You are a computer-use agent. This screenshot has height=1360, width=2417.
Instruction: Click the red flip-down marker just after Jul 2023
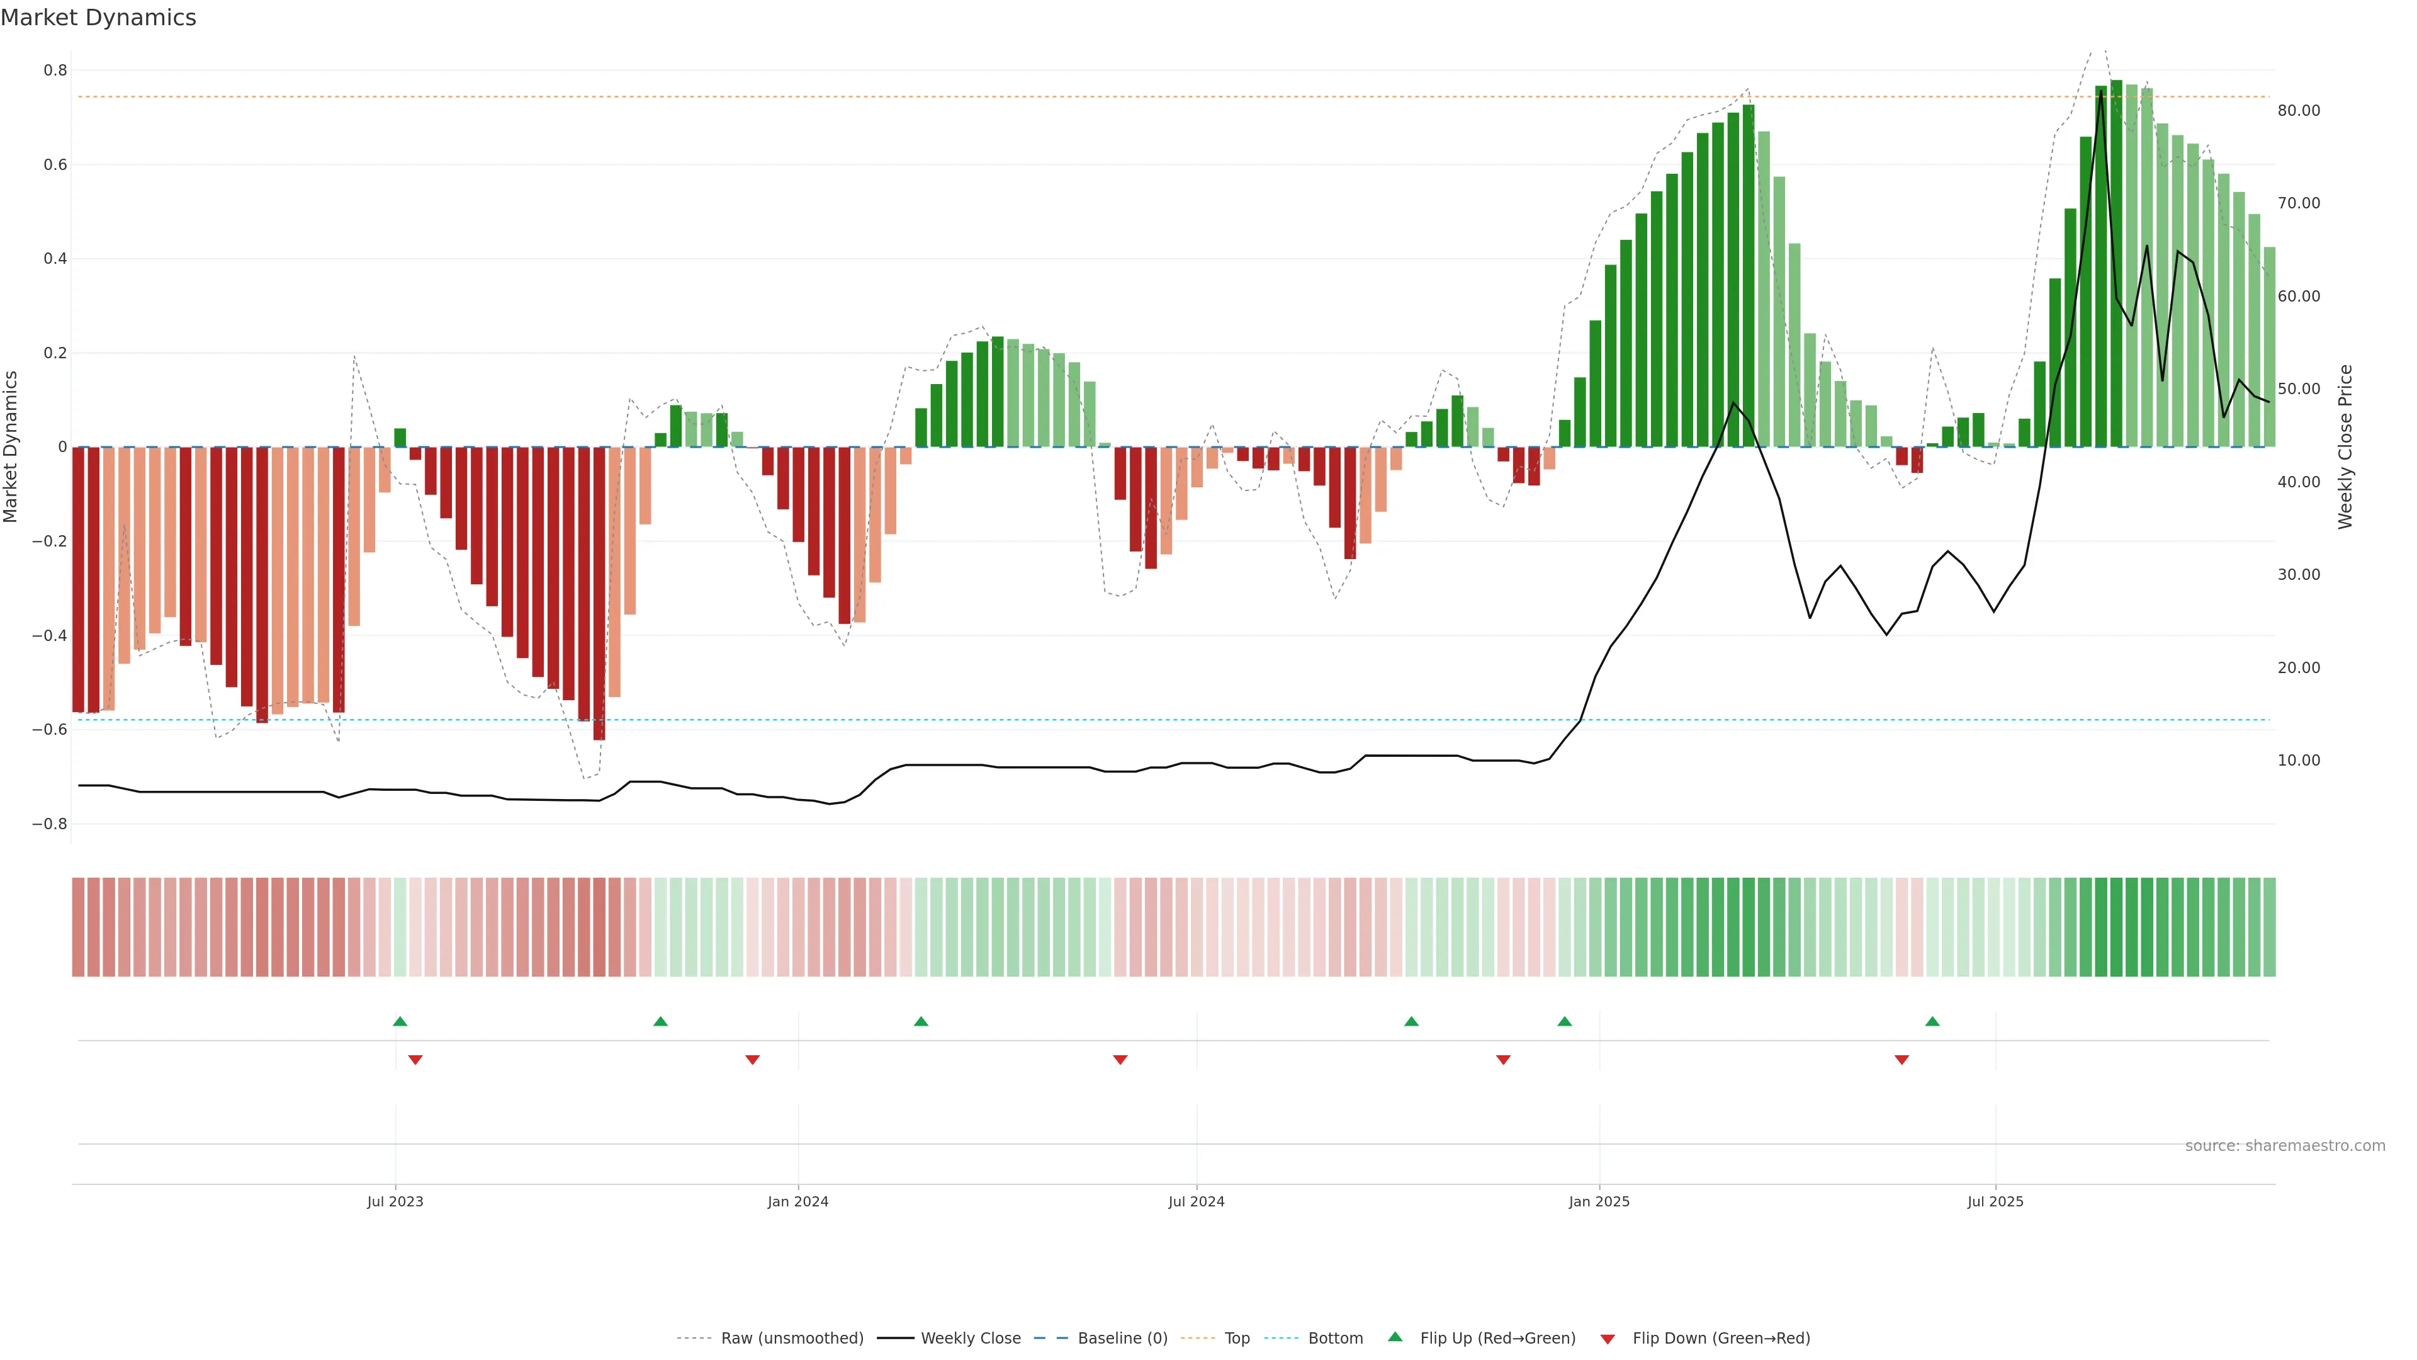tap(415, 1060)
